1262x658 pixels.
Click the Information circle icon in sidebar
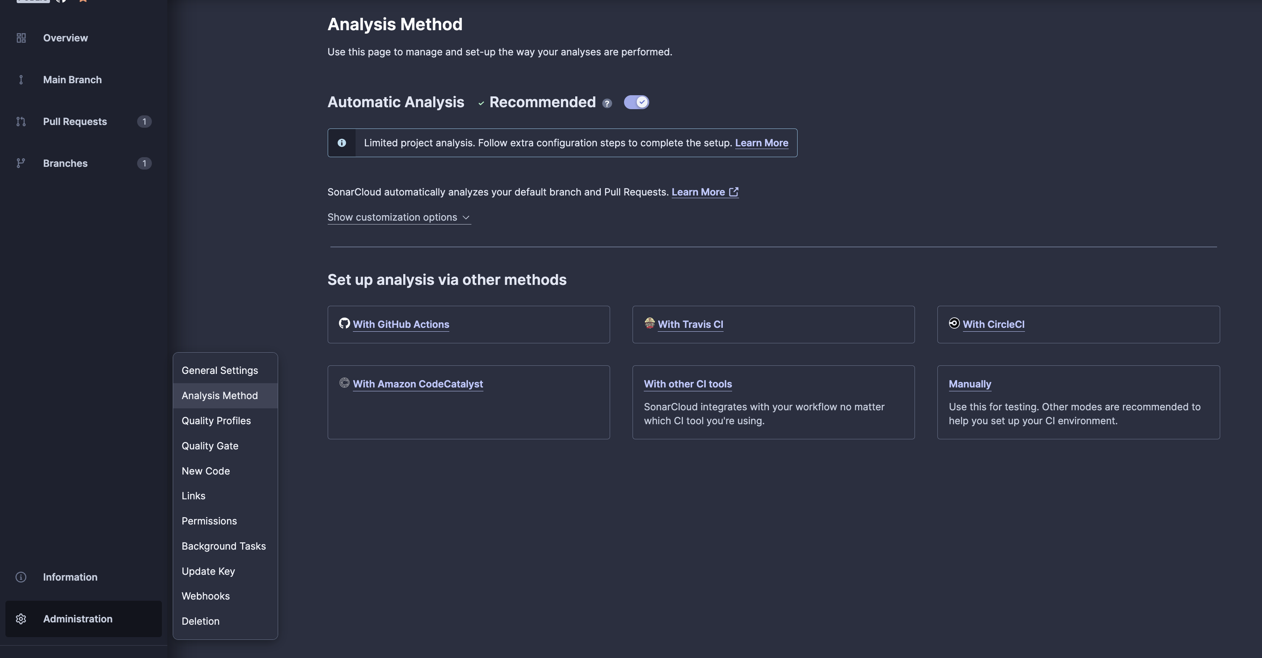[x=21, y=577]
